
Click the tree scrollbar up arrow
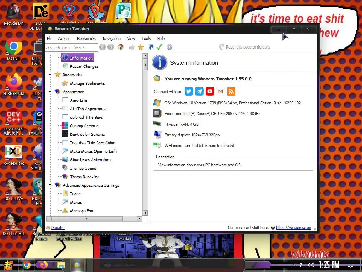point(145,56)
